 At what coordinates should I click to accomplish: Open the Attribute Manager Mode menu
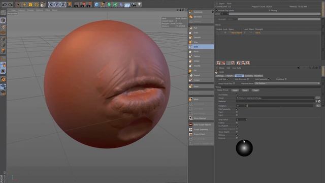coord(221,68)
